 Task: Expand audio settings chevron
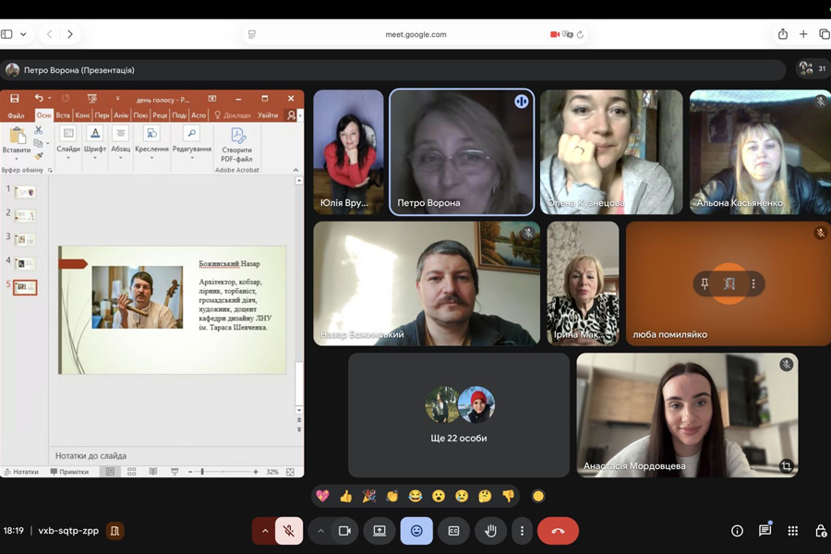point(265,531)
